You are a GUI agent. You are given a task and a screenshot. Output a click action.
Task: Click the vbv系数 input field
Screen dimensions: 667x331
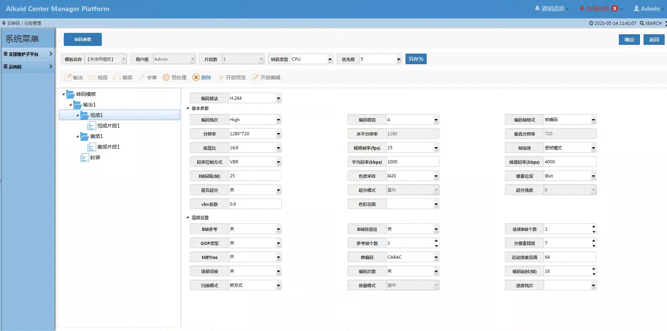(x=255, y=204)
